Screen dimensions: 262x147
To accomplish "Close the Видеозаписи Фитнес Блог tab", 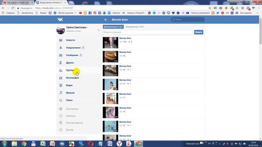I will (65, 2).
